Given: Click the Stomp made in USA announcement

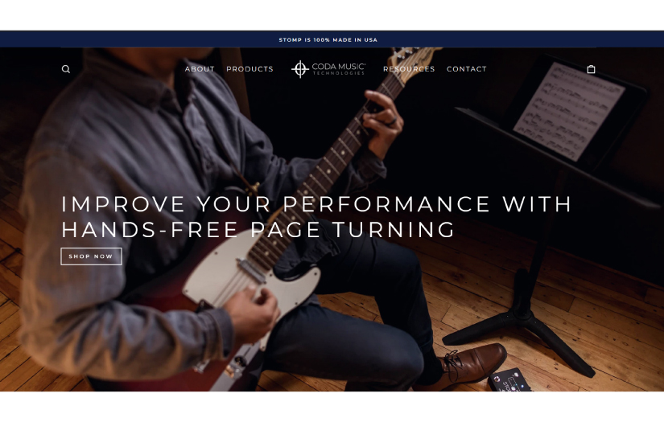Looking at the screenshot, I should pos(328,39).
